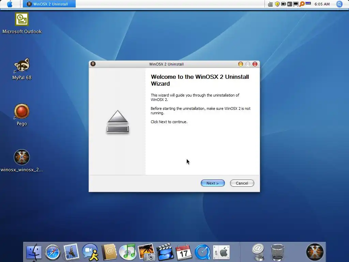349x262 pixels.
Task: Click the battery tray icon
Action: point(283,4)
